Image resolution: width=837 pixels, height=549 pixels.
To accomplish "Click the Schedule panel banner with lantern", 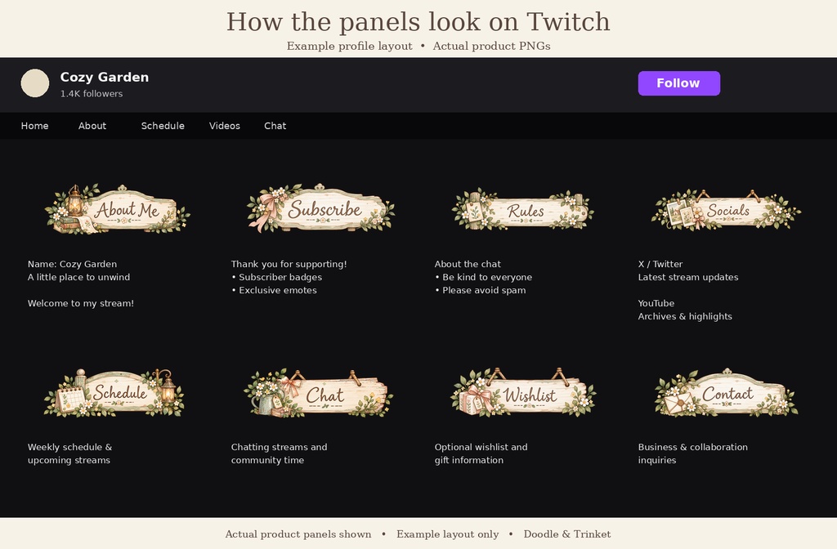I will (114, 393).
